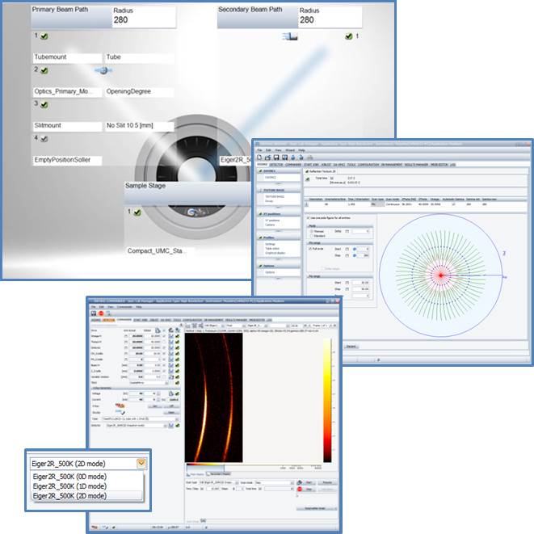This screenshot has height=534, width=534.
Task: Toggle checkmark 1 under Primary Beam Path
Action: click(x=44, y=36)
